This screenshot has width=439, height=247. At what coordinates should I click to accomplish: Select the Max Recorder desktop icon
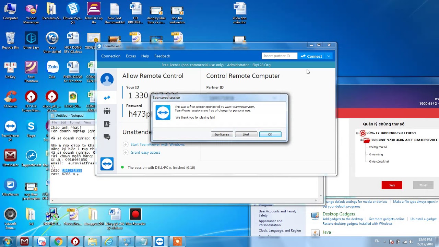pyautogui.click(x=135, y=217)
